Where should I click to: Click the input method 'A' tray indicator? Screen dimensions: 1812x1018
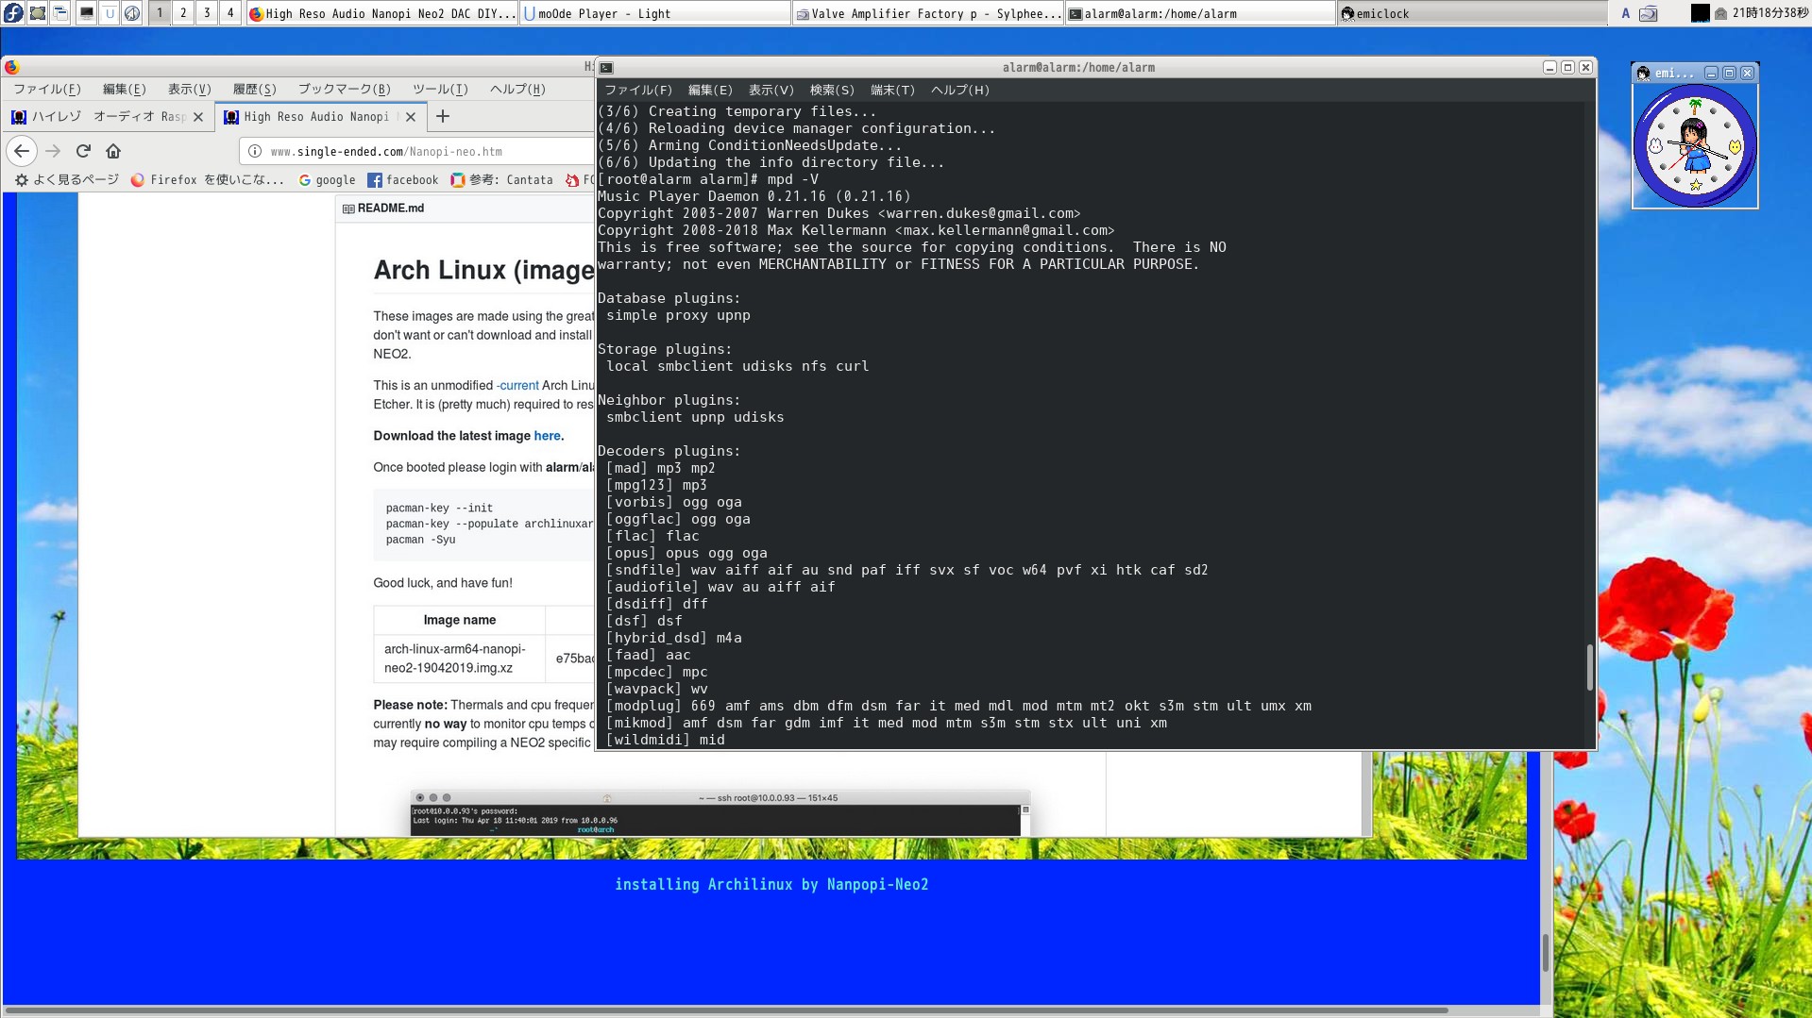click(1625, 13)
